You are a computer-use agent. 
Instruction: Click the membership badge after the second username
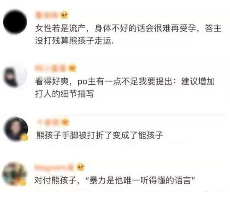[72, 68]
